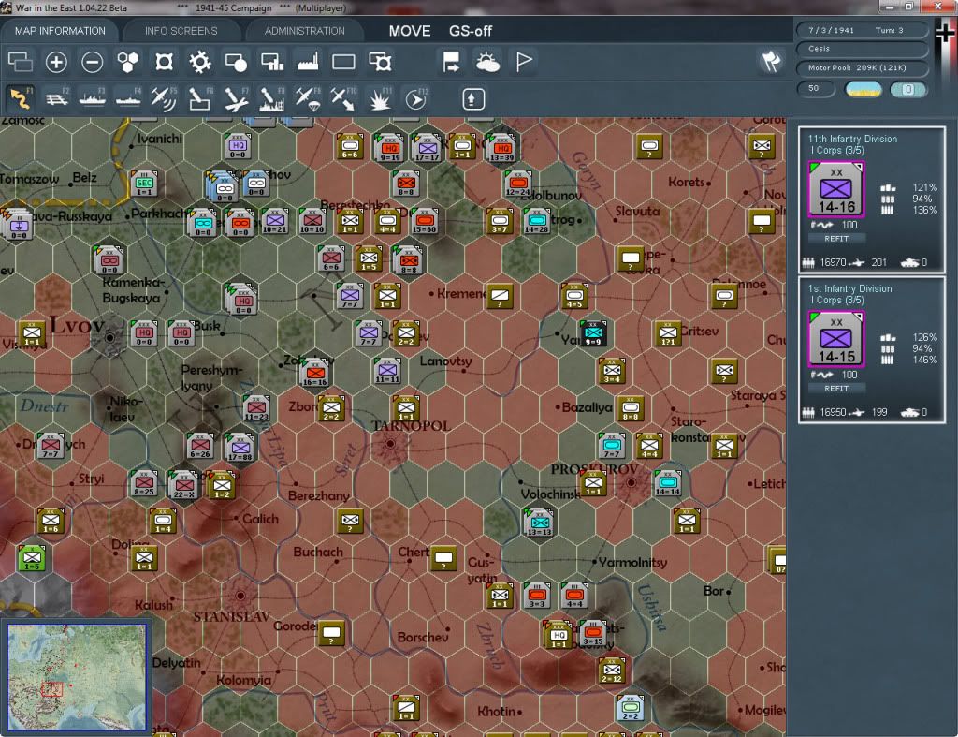Viewport: 958px width, 737px height.
Task: Click the Motor Pool readout
Action: (862, 67)
